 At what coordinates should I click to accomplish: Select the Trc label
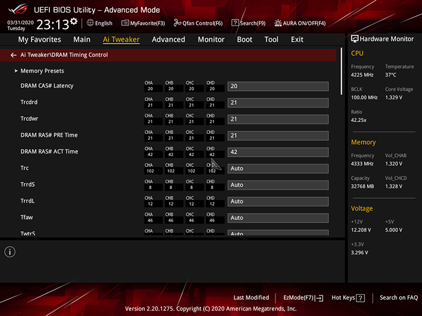coord(24,168)
